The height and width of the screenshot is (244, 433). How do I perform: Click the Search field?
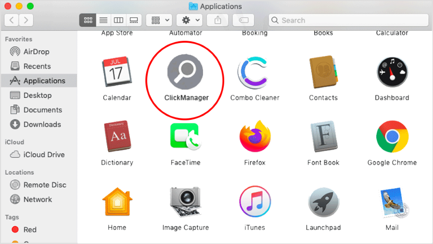click(x=348, y=20)
